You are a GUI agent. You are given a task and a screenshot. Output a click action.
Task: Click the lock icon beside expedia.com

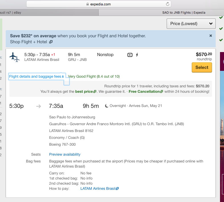(88, 4)
